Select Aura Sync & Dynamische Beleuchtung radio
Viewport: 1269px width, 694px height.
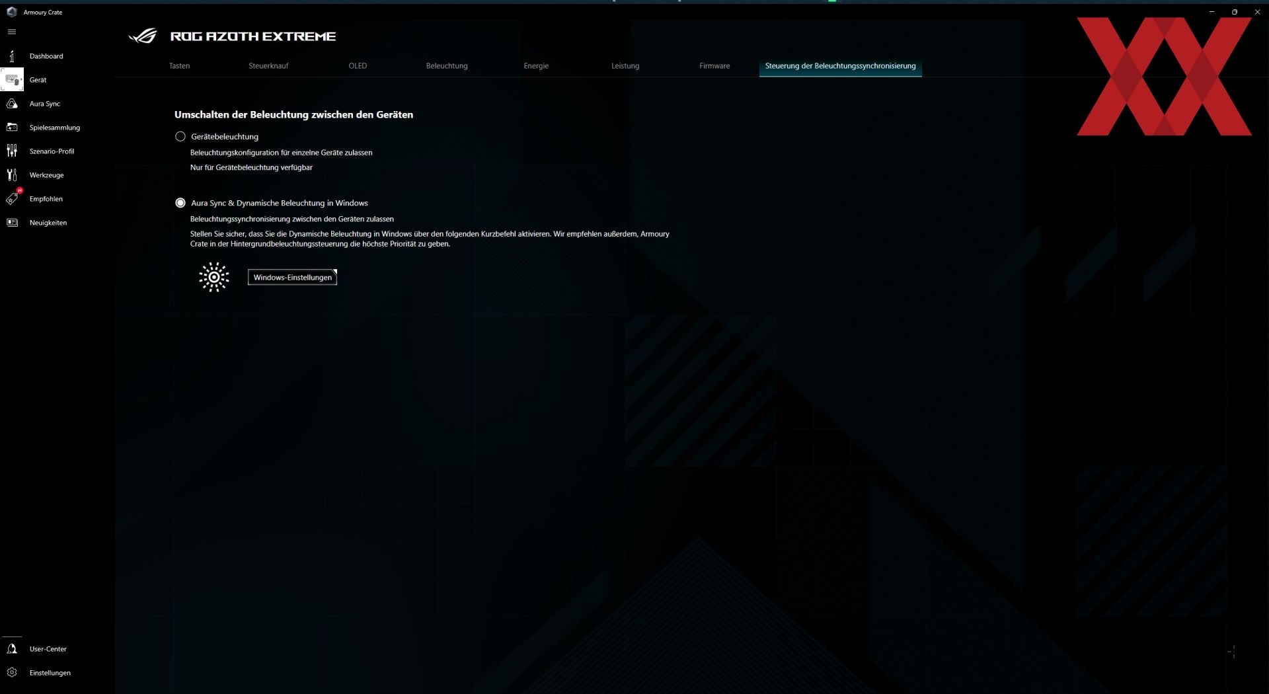tap(180, 203)
